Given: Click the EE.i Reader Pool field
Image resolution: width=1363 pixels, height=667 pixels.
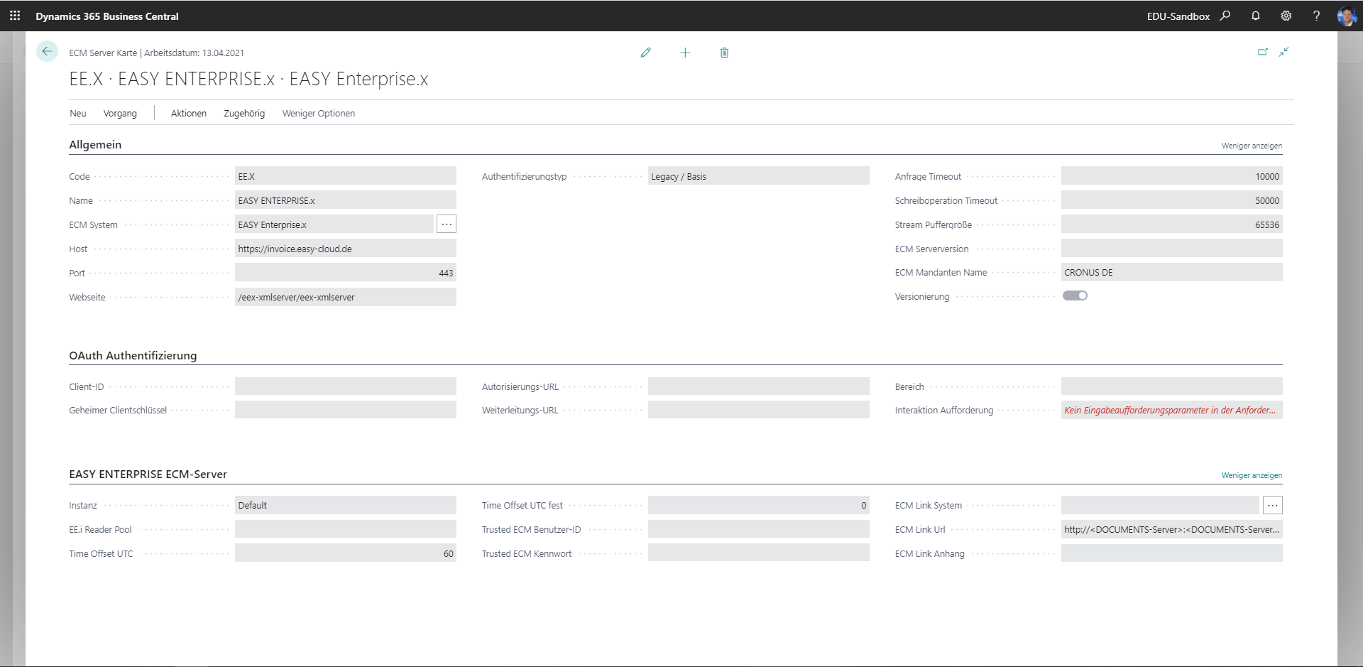Looking at the screenshot, I should [345, 529].
